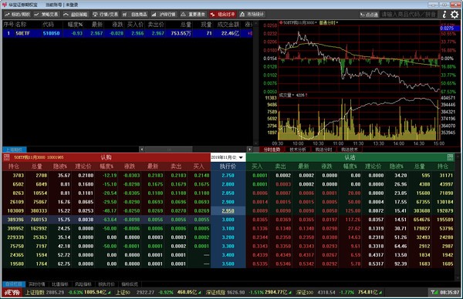Open the 2019年11月 expiry month dropdown

pos(228,157)
